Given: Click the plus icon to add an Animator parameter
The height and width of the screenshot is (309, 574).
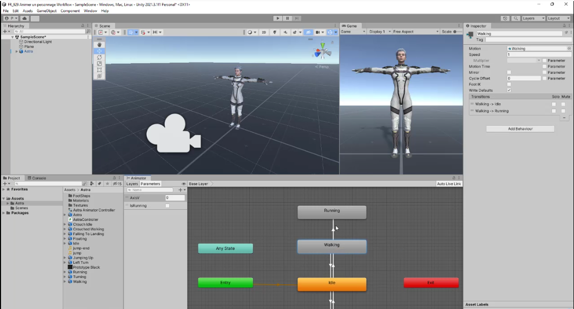Looking at the screenshot, I should [181, 189].
